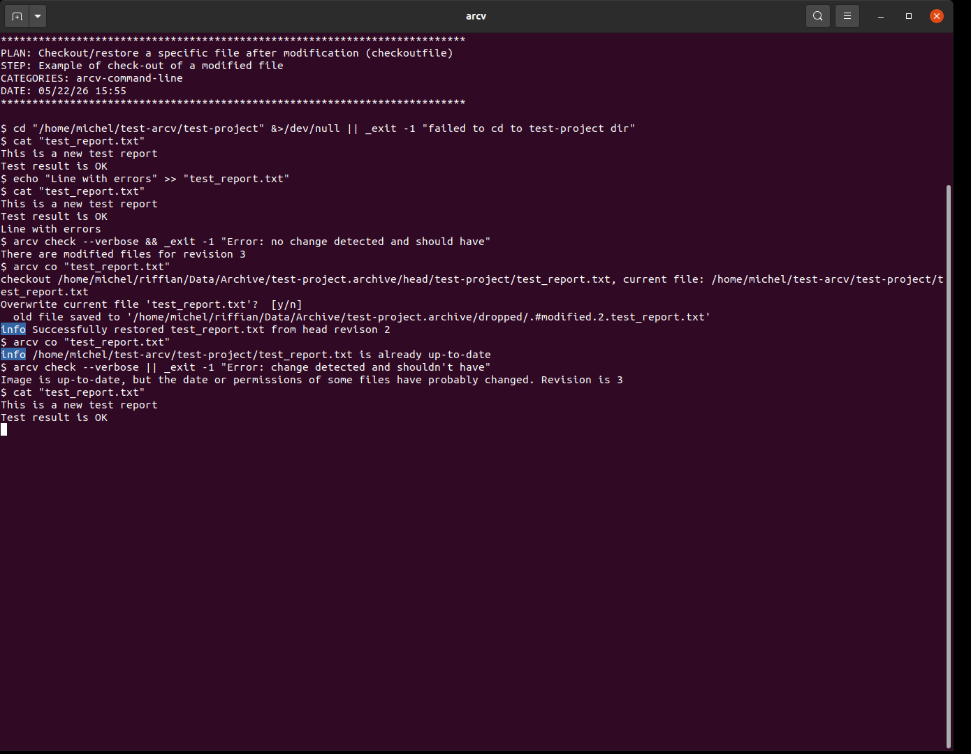The height and width of the screenshot is (754, 971).
Task: Click the terminal vertical scrollbar
Action: (x=948, y=466)
